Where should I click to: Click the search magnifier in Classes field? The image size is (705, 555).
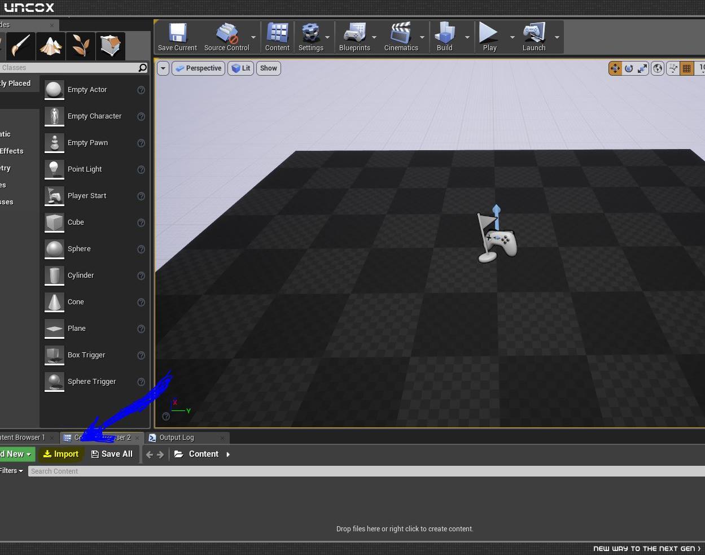click(143, 68)
